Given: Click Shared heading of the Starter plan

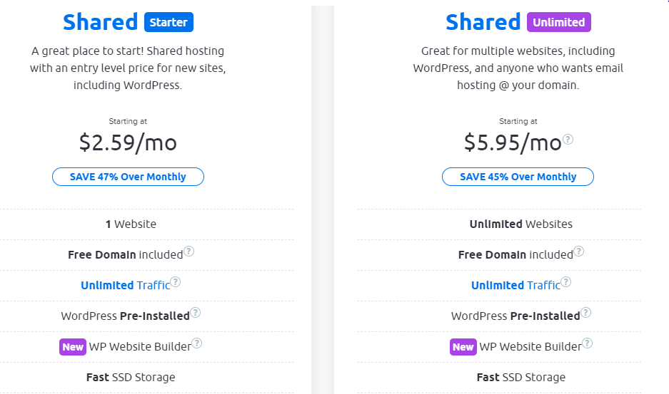Looking at the screenshot, I should coord(100,22).
